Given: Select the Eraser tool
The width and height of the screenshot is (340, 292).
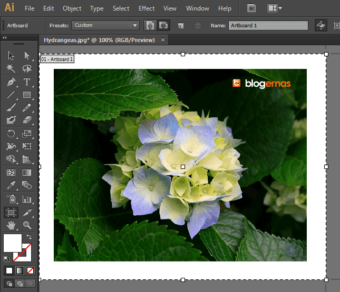Looking at the screenshot, I should 27,120.
